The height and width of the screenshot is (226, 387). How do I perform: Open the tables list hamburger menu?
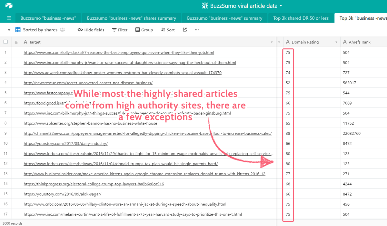tap(9, 18)
